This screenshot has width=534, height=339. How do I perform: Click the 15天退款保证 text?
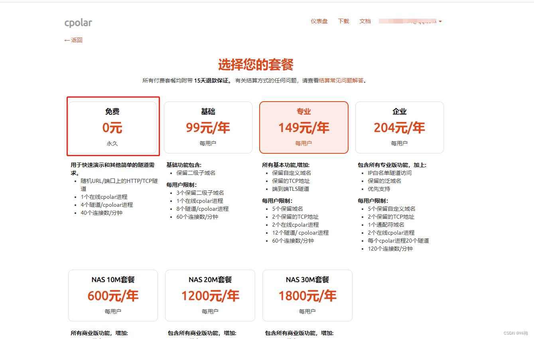point(212,80)
